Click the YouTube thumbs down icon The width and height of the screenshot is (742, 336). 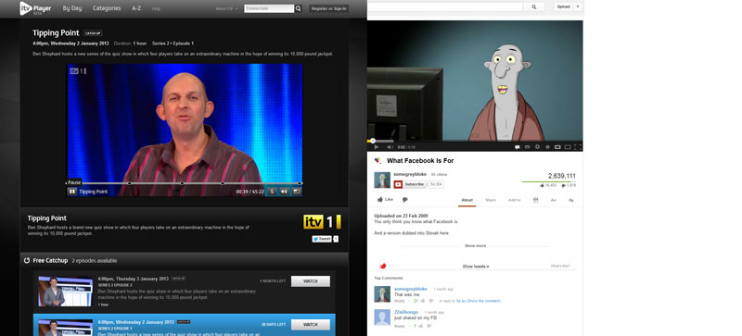[405, 200]
